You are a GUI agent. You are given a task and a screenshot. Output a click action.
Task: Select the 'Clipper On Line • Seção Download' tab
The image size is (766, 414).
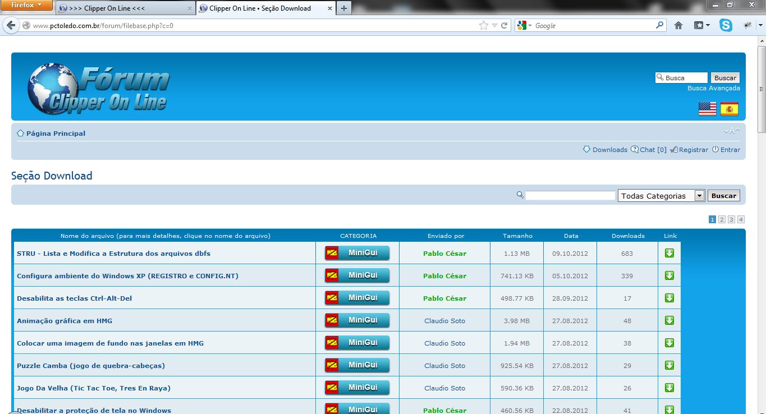pyautogui.click(x=265, y=8)
